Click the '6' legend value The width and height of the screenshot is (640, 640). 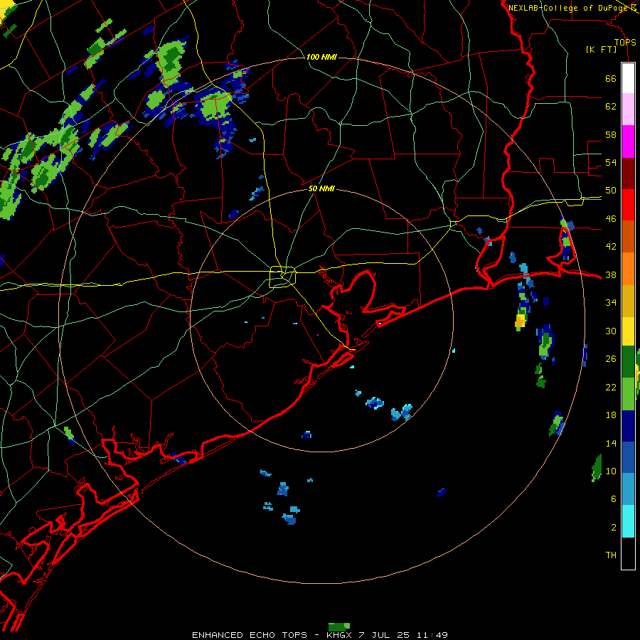coord(614,499)
